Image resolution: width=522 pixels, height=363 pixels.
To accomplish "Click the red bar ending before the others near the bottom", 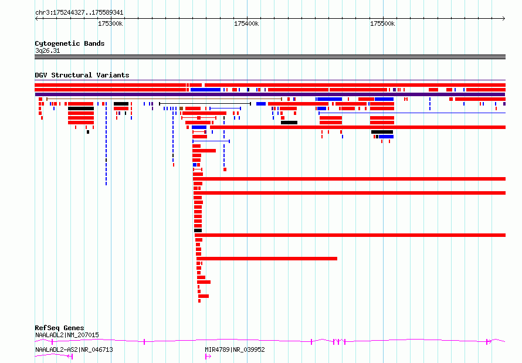I will (x=267, y=259).
